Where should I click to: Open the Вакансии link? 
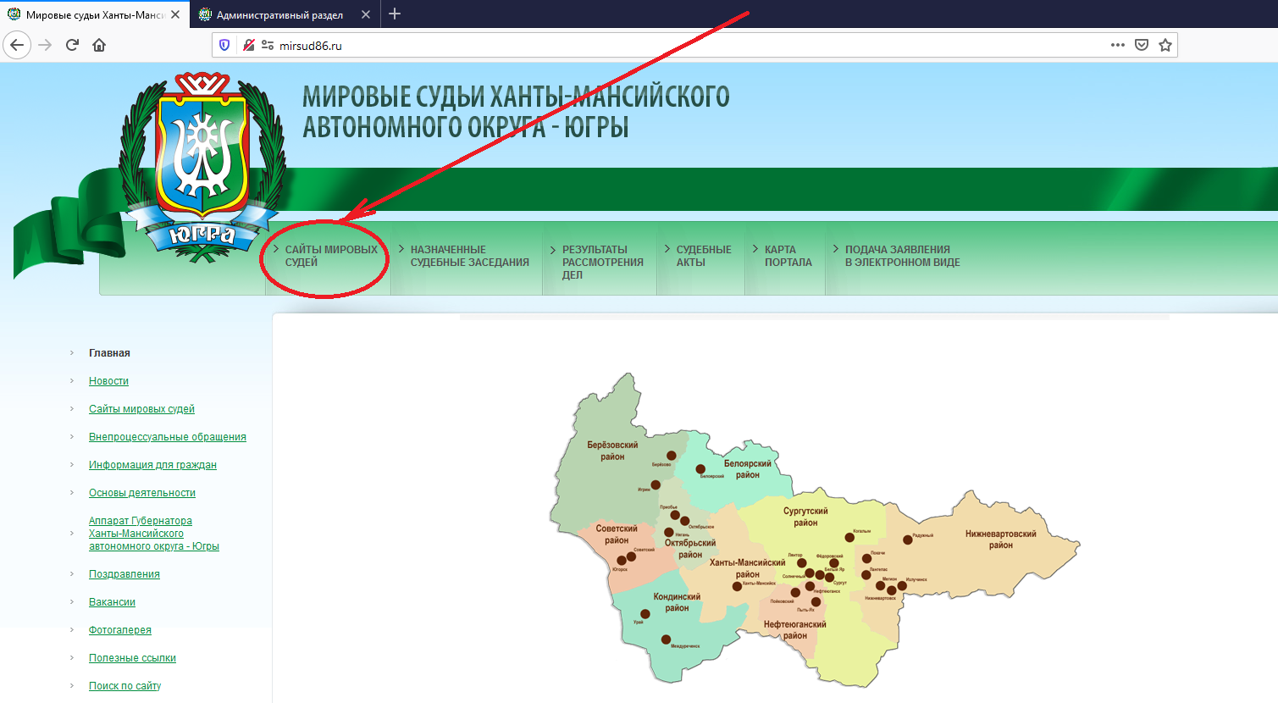tap(112, 602)
